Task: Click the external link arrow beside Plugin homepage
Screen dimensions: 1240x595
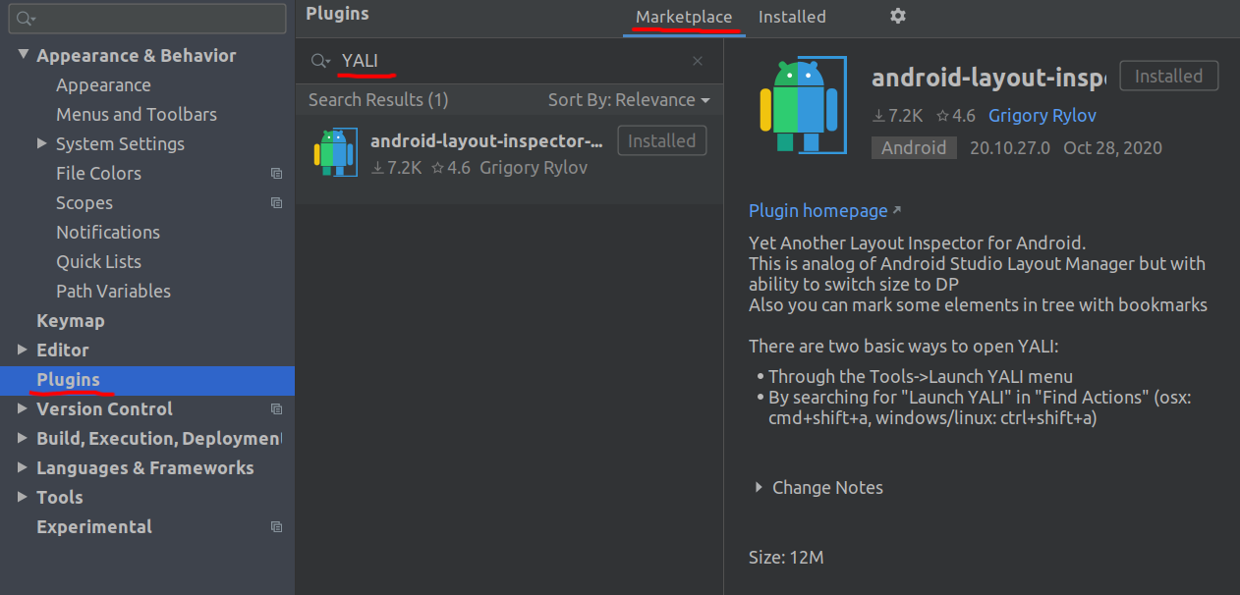Action: [896, 210]
